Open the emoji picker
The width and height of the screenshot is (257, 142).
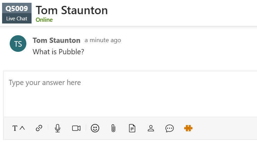[x=95, y=128]
